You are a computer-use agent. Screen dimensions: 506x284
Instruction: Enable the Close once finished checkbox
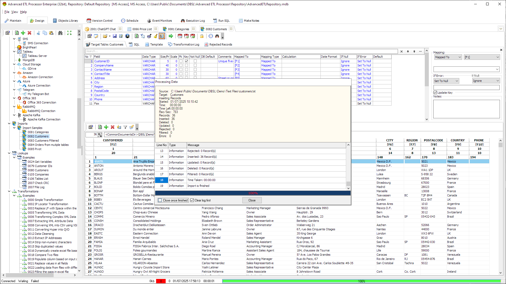160,200
